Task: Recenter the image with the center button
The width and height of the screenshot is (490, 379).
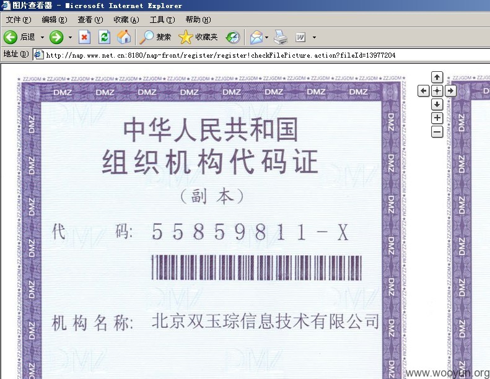Action: pyautogui.click(x=437, y=91)
